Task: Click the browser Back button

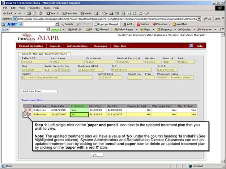Action: coord(8,13)
